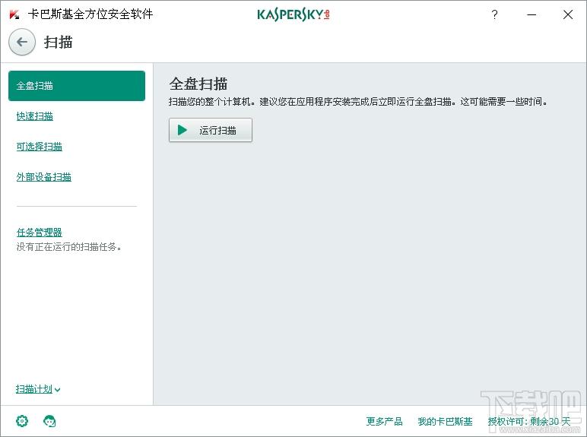587x437 pixels.
Task: Close the Kaspersky window
Action: click(x=568, y=14)
